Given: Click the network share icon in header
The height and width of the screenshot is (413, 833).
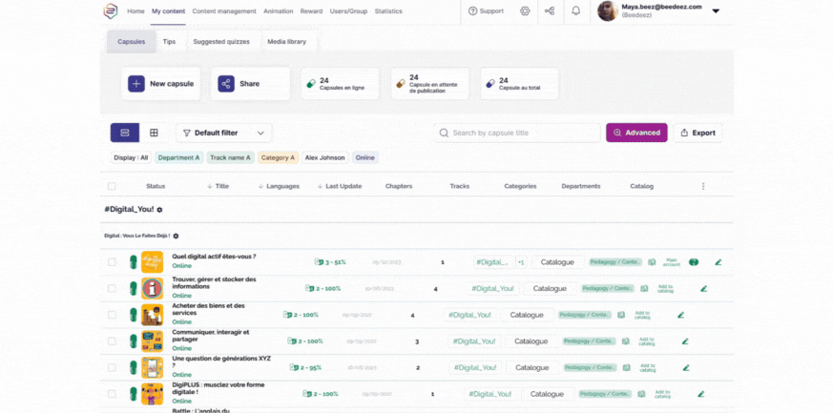Looking at the screenshot, I should pyautogui.click(x=550, y=11).
